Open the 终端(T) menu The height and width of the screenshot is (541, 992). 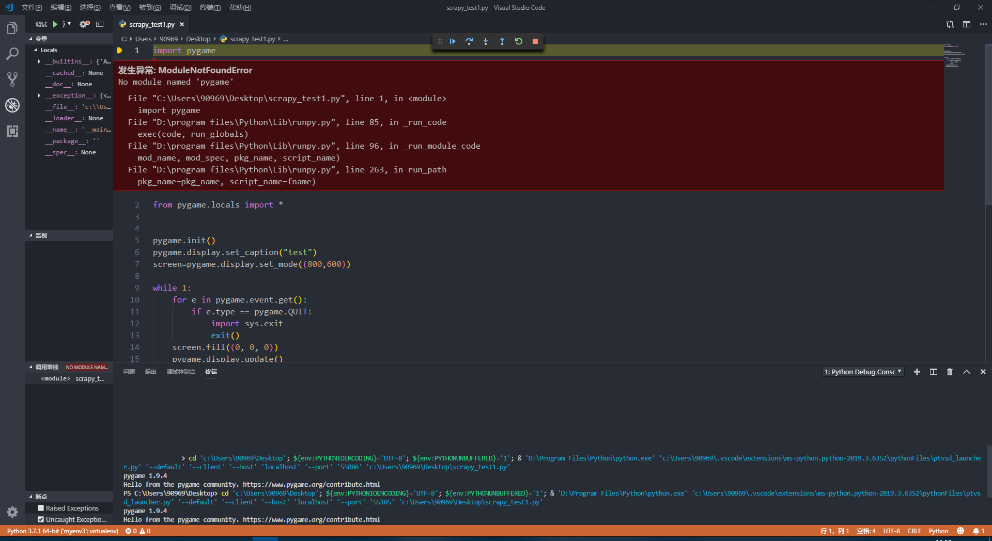210,7
